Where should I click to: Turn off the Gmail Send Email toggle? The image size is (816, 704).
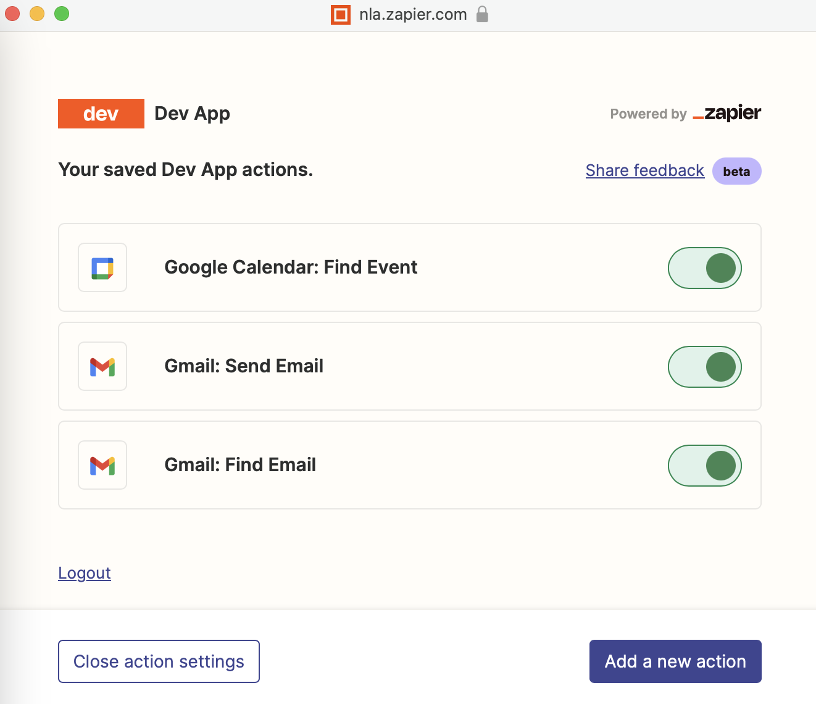click(705, 367)
